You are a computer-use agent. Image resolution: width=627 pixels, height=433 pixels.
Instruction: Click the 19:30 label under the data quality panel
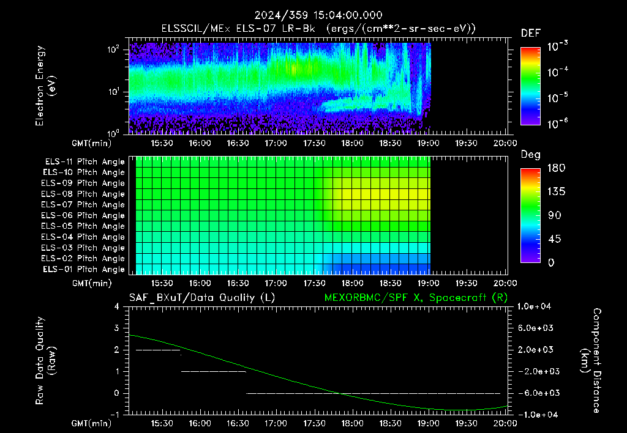click(467, 423)
